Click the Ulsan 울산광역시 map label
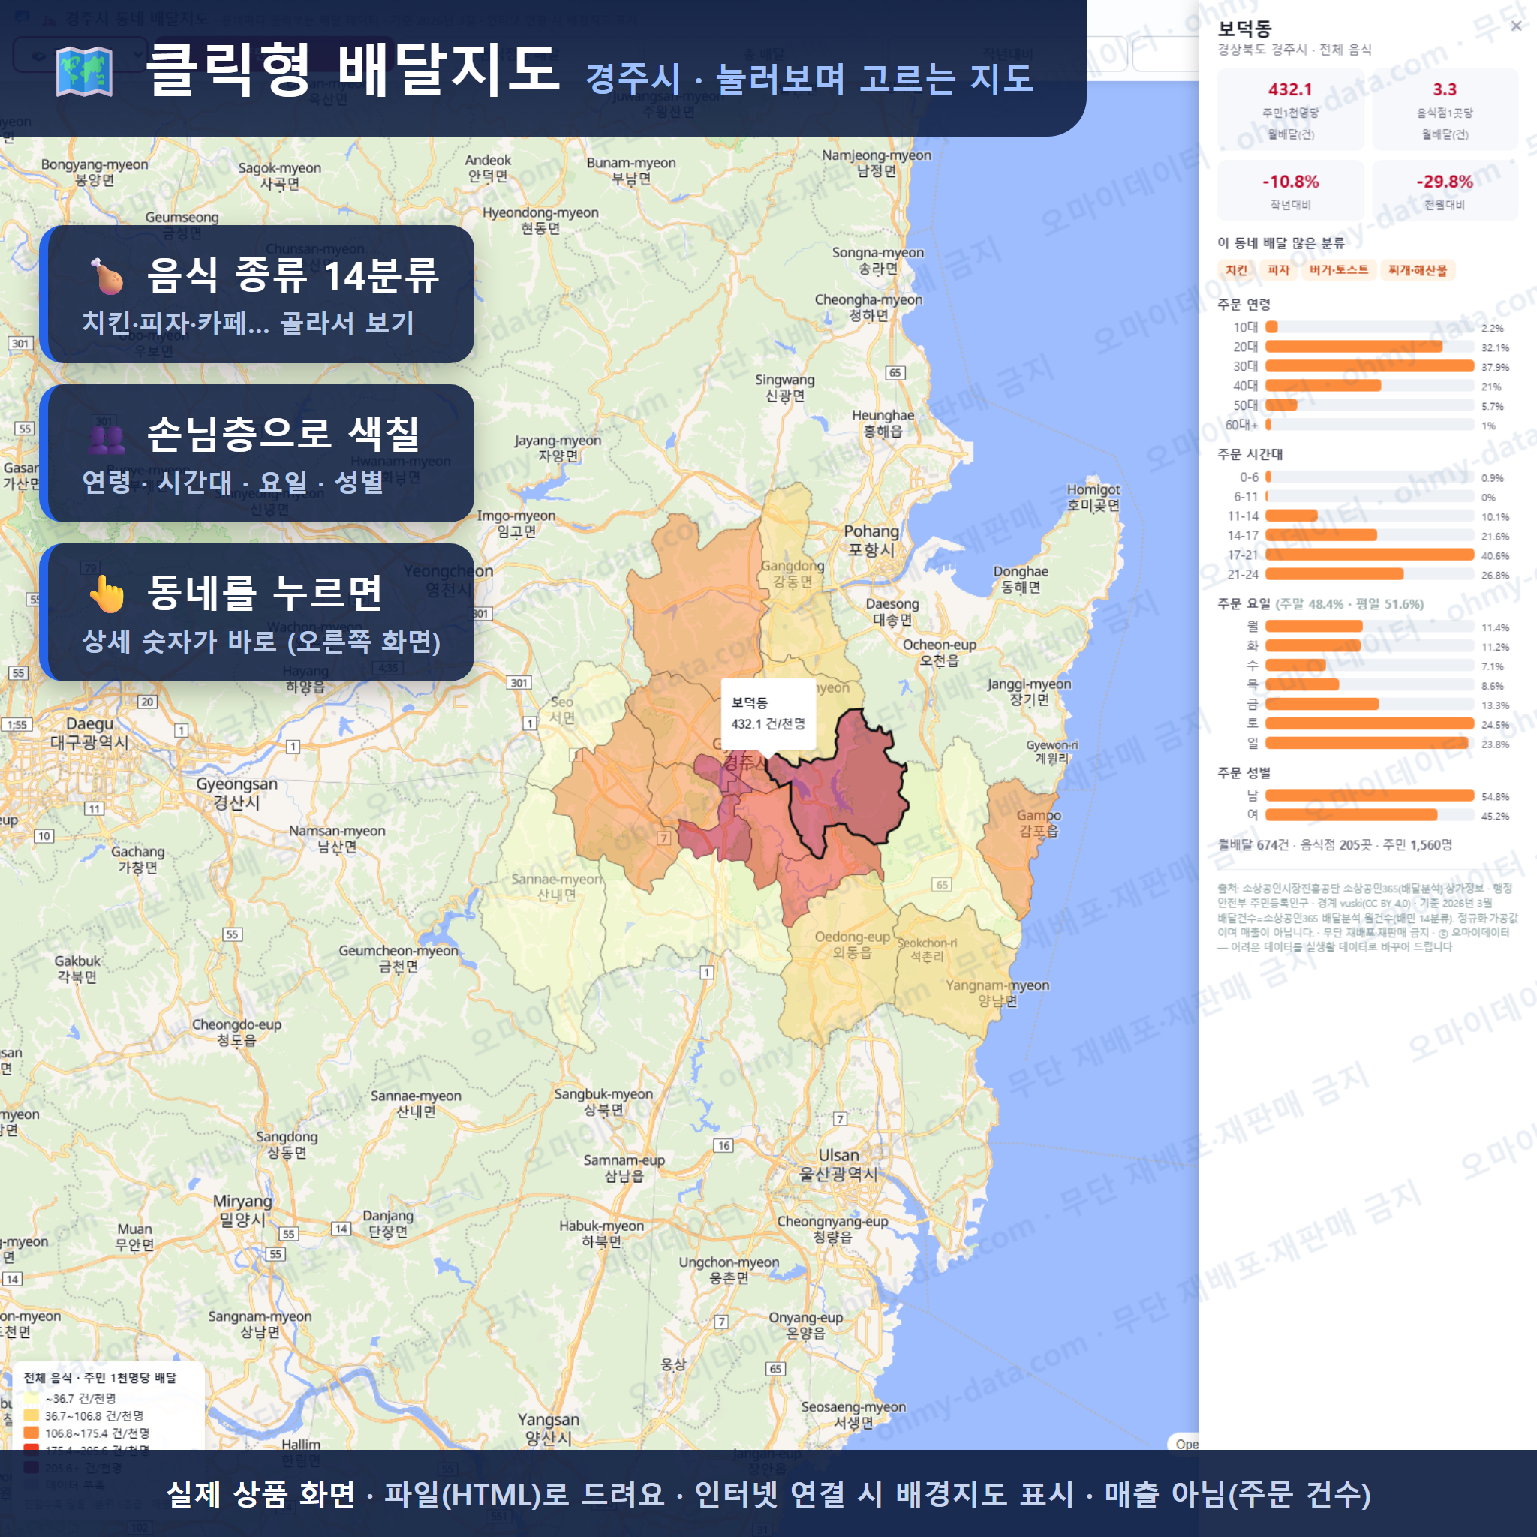 pyautogui.click(x=838, y=1165)
